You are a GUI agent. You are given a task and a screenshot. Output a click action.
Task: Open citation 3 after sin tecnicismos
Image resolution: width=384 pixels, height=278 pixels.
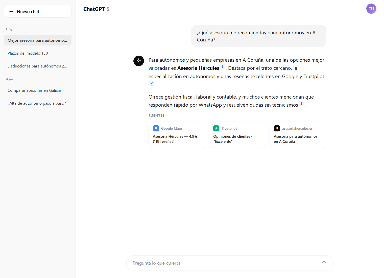pyautogui.click(x=301, y=103)
